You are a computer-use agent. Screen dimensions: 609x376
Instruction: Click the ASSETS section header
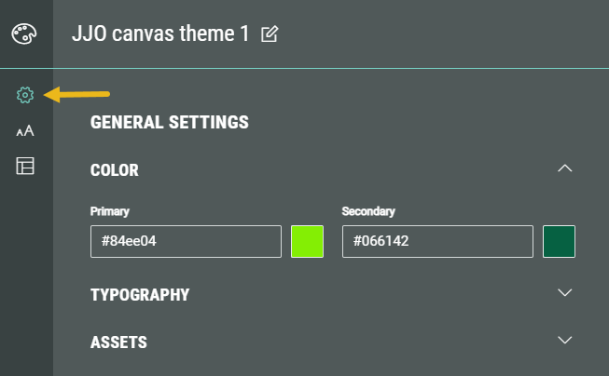(118, 342)
